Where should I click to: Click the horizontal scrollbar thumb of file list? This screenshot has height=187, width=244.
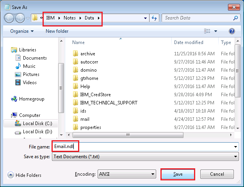[x=128, y=135]
